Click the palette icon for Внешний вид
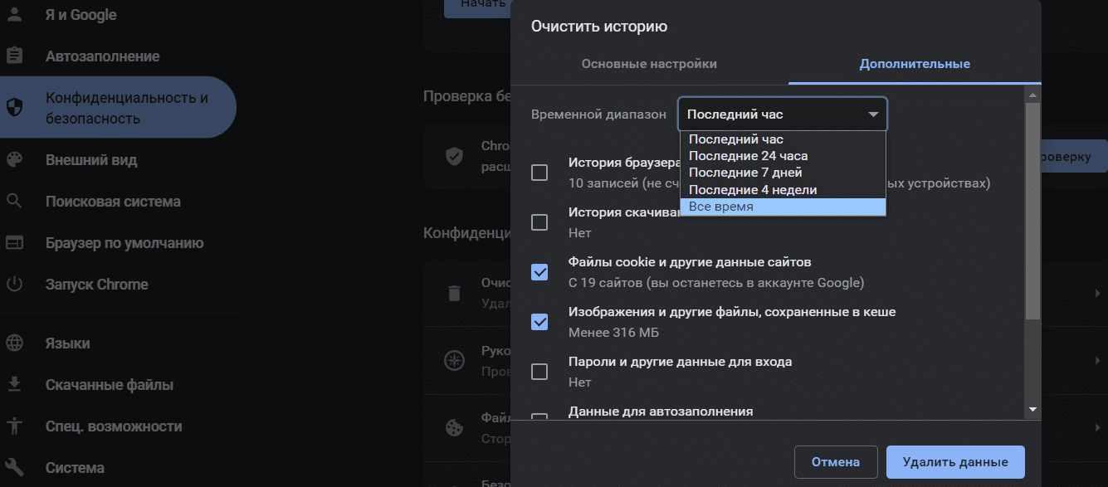The width and height of the screenshot is (1108, 487). tap(14, 160)
